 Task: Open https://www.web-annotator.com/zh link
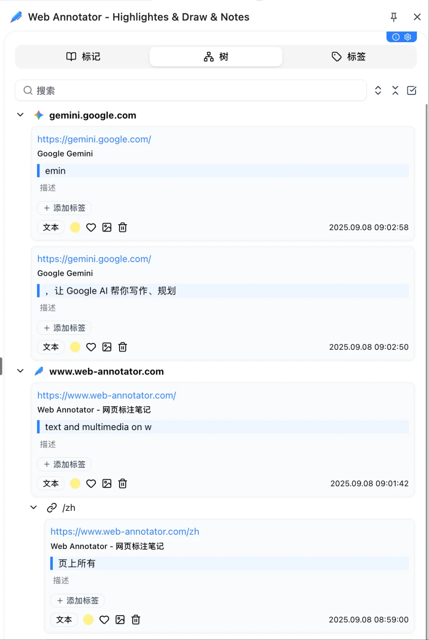click(x=125, y=531)
